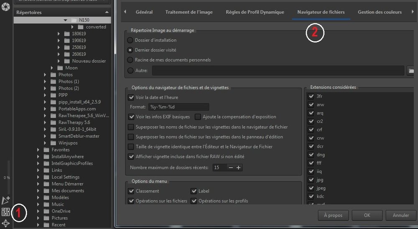Viewport: 418px width, 229px height.
Task: Click the RawTherapee aperture logo icon
Action: coord(5,7)
